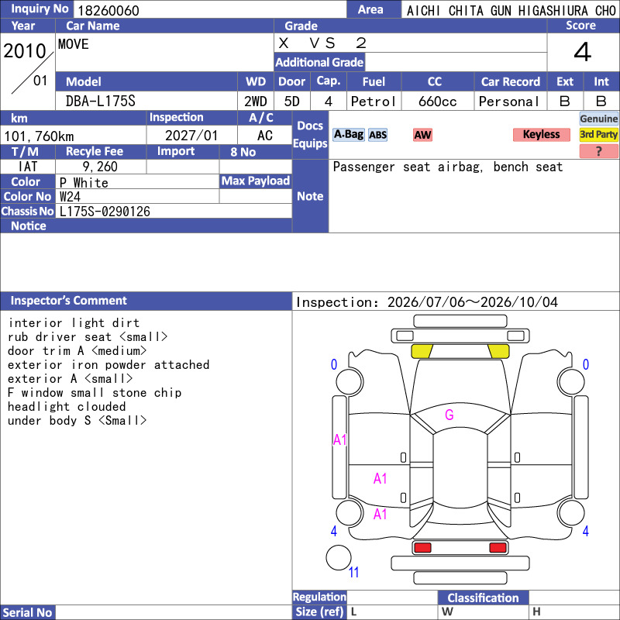Click the Classification label
Screen dimensions: 620x620
click(483, 598)
